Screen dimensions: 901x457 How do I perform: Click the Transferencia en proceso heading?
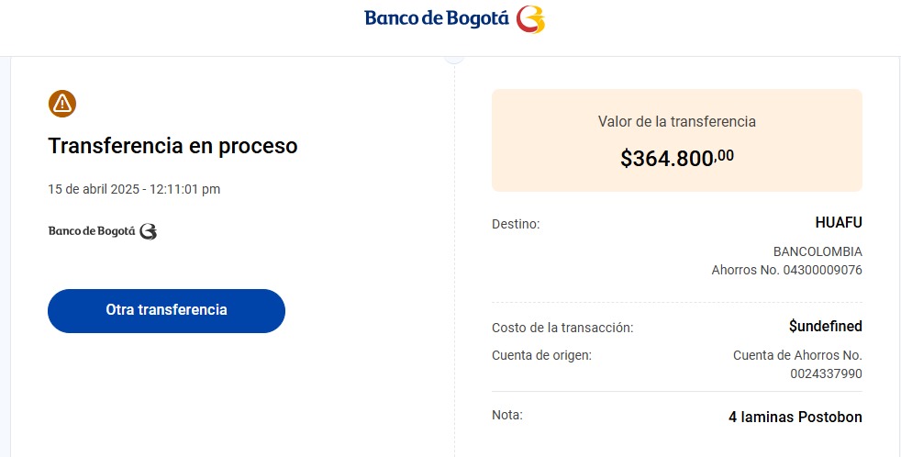pyautogui.click(x=173, y=146)
